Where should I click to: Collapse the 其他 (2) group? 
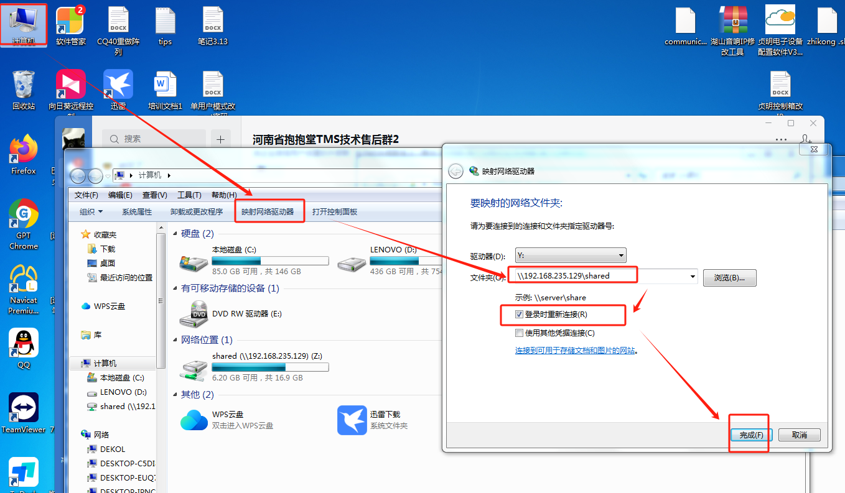[x=176, y=395]
